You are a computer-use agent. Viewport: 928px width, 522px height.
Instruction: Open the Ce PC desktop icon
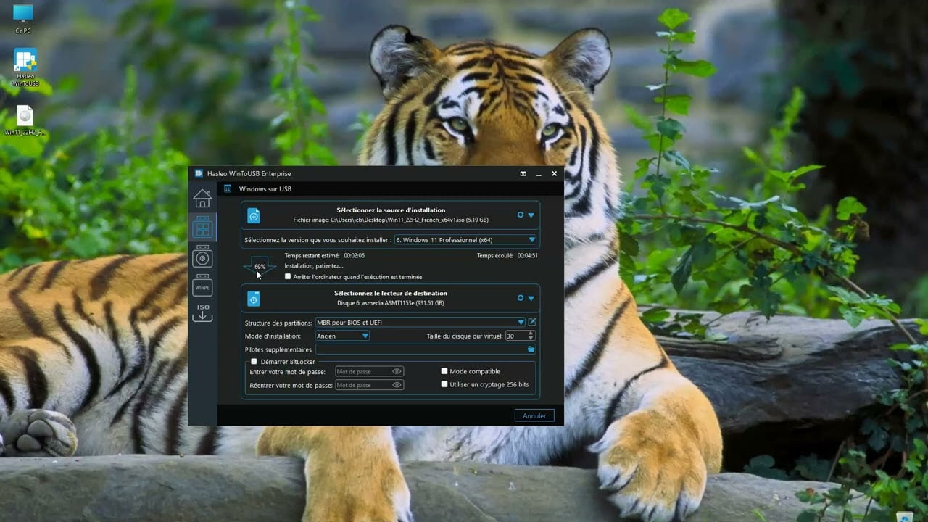click(23, 14)
